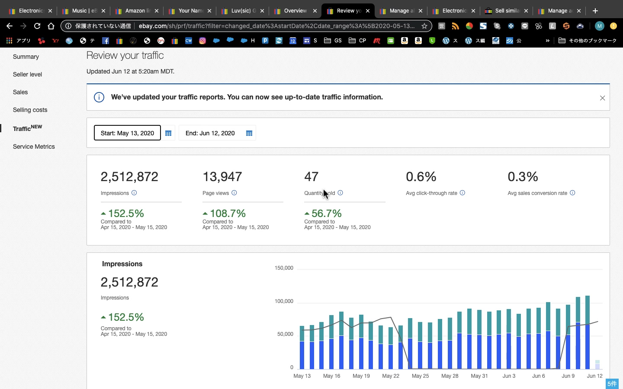Open the Sales sidebar page
This screenshot has height=389, width=623.
[x=20, y=92]
